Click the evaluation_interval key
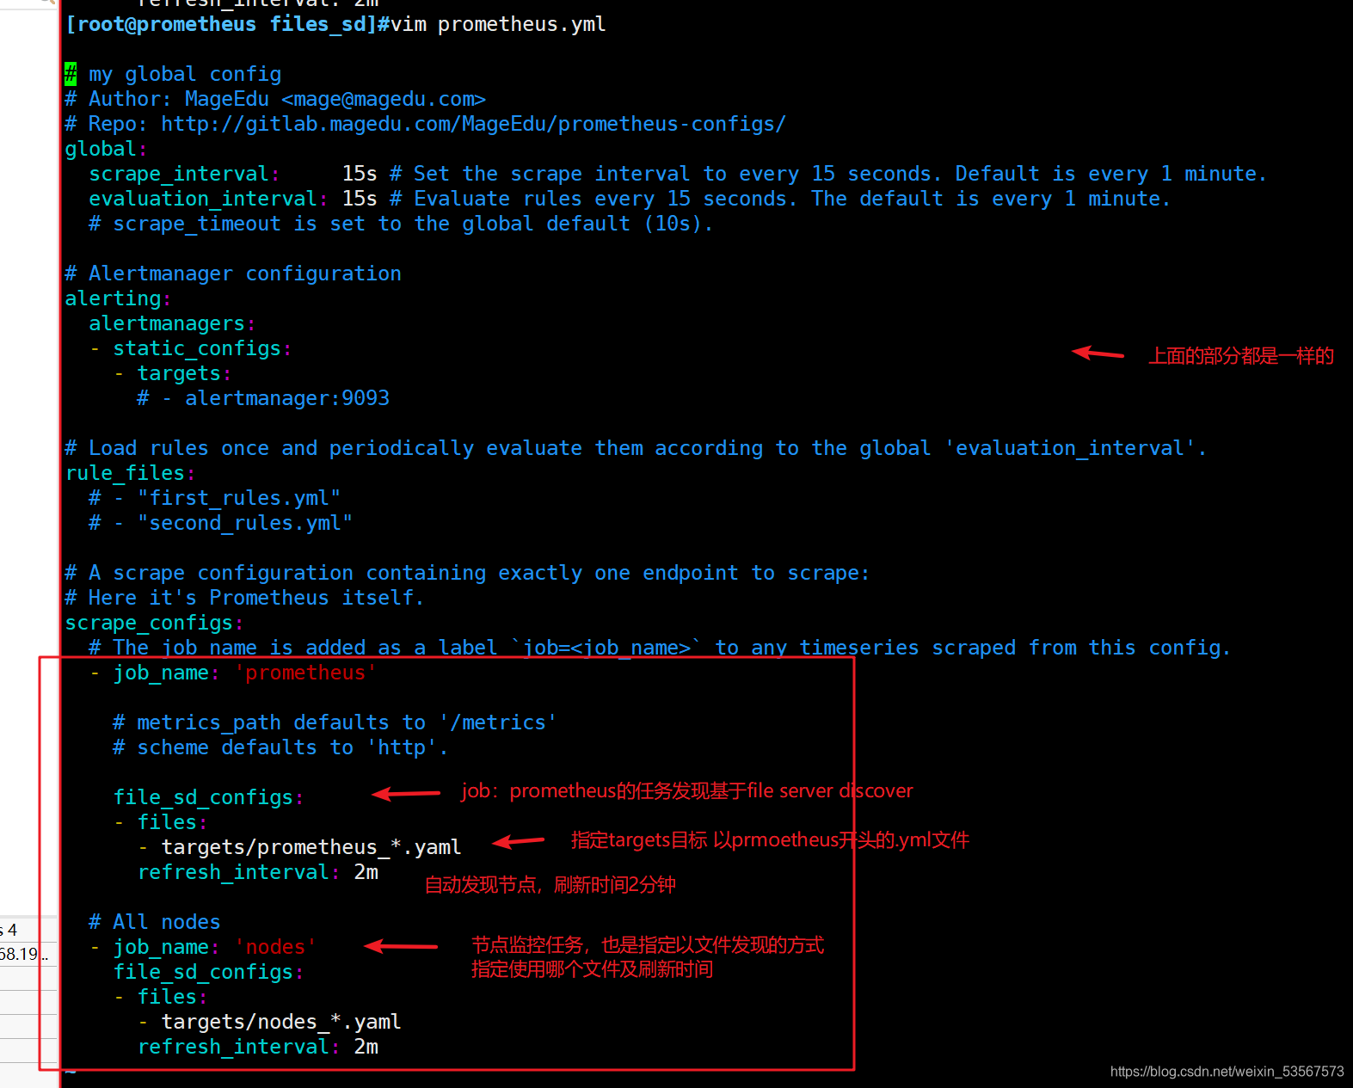Image resolution: width=1353 pixels, height=1088 pixels. [208, 199]
